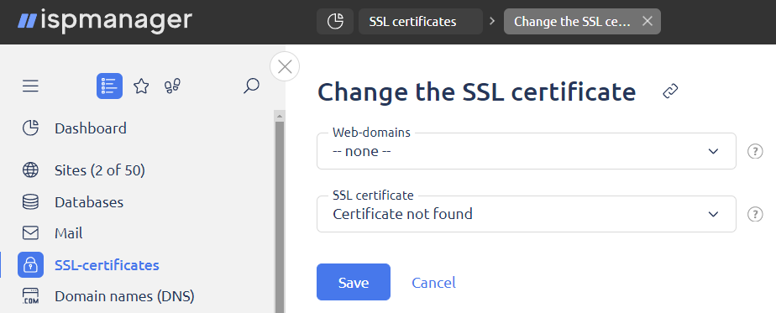Click the padlock icon for SSL-certificates

point(31,265)
